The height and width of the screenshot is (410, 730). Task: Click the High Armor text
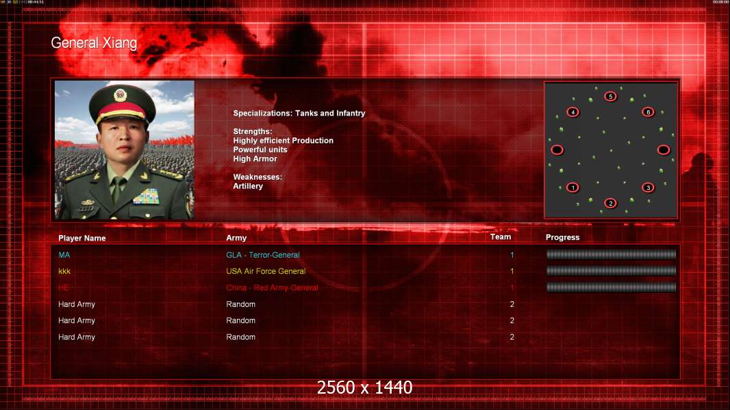tap(255, 159)
